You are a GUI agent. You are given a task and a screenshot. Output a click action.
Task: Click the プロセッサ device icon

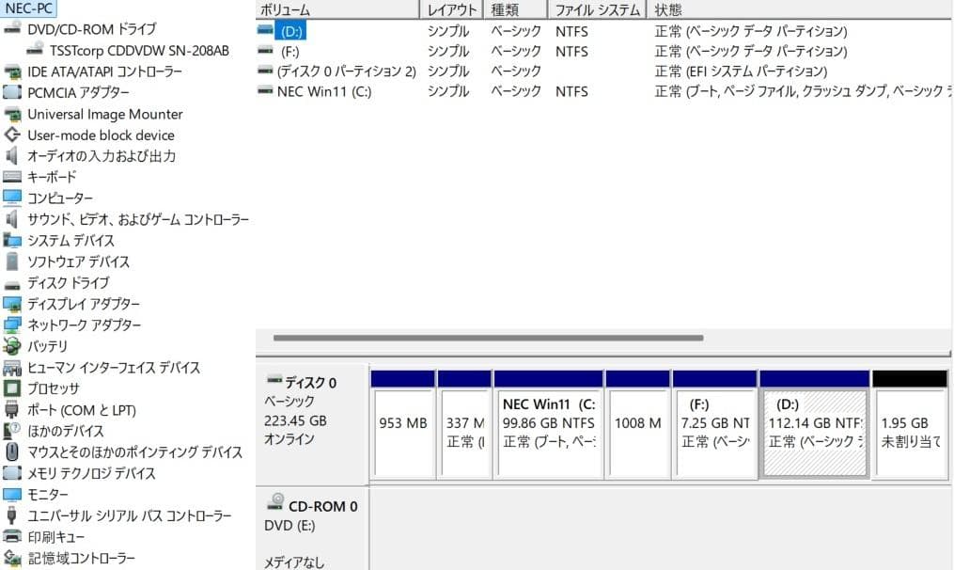point(13,388)
